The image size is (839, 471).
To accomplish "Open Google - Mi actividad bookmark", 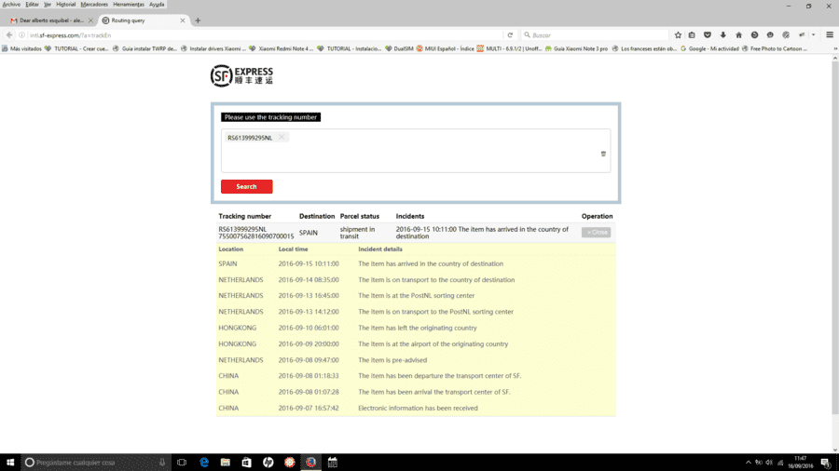I will point(709,48).
